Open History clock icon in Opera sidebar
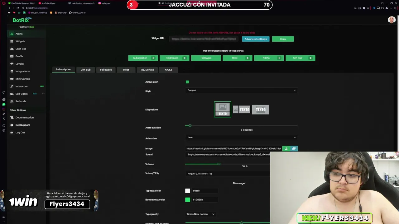This screenshot has height=224, width=399. 4,126
